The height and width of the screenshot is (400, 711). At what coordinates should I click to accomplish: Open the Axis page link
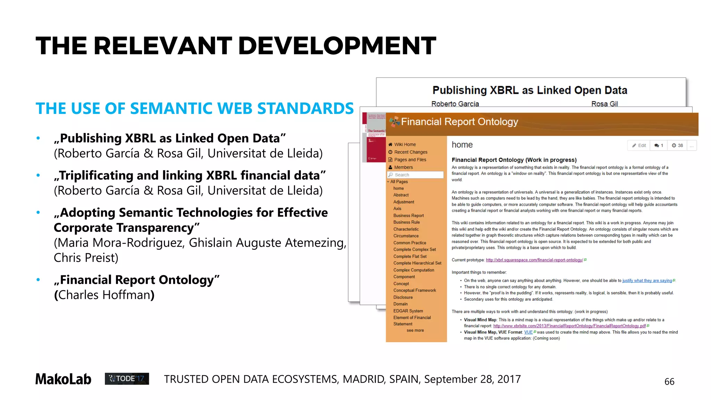pos(397,209)
